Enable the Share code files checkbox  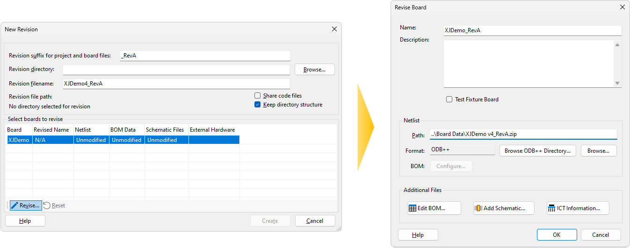click(257, 96)
